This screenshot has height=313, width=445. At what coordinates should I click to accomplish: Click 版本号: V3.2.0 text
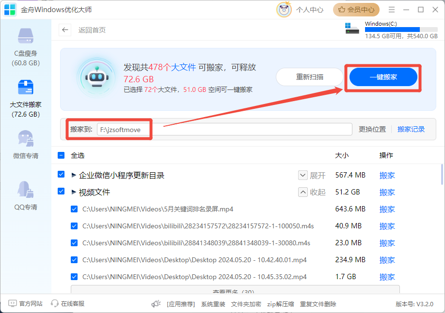coord(414,304)
